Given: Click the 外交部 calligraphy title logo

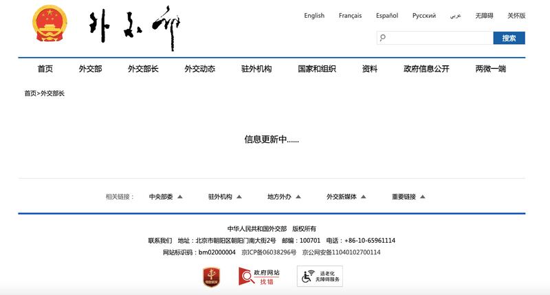Looking at the screenshot, I should pos(135,29).
